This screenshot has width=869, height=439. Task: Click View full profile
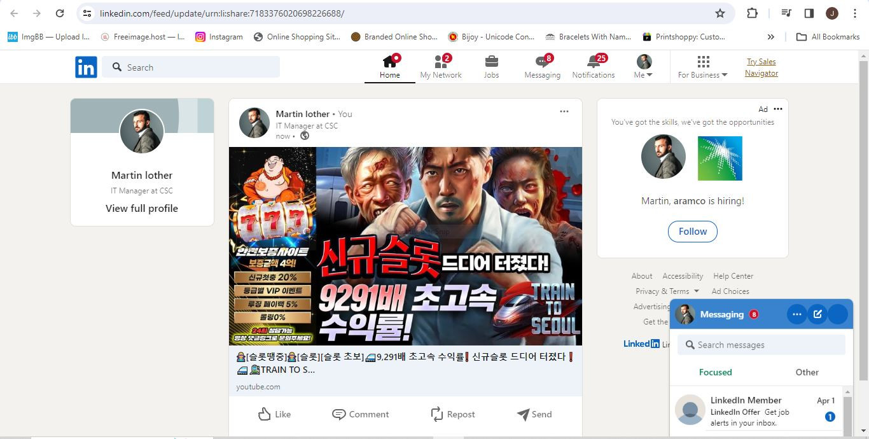142,208
